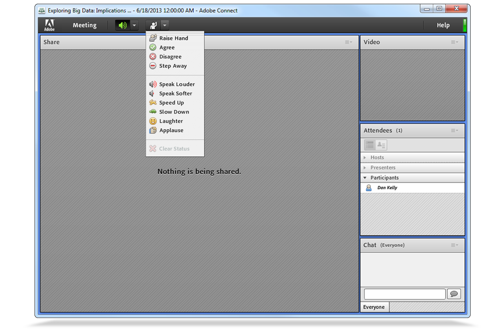
Task: Click the Speak Softer speaker icon
Action: tap(152, 93)
